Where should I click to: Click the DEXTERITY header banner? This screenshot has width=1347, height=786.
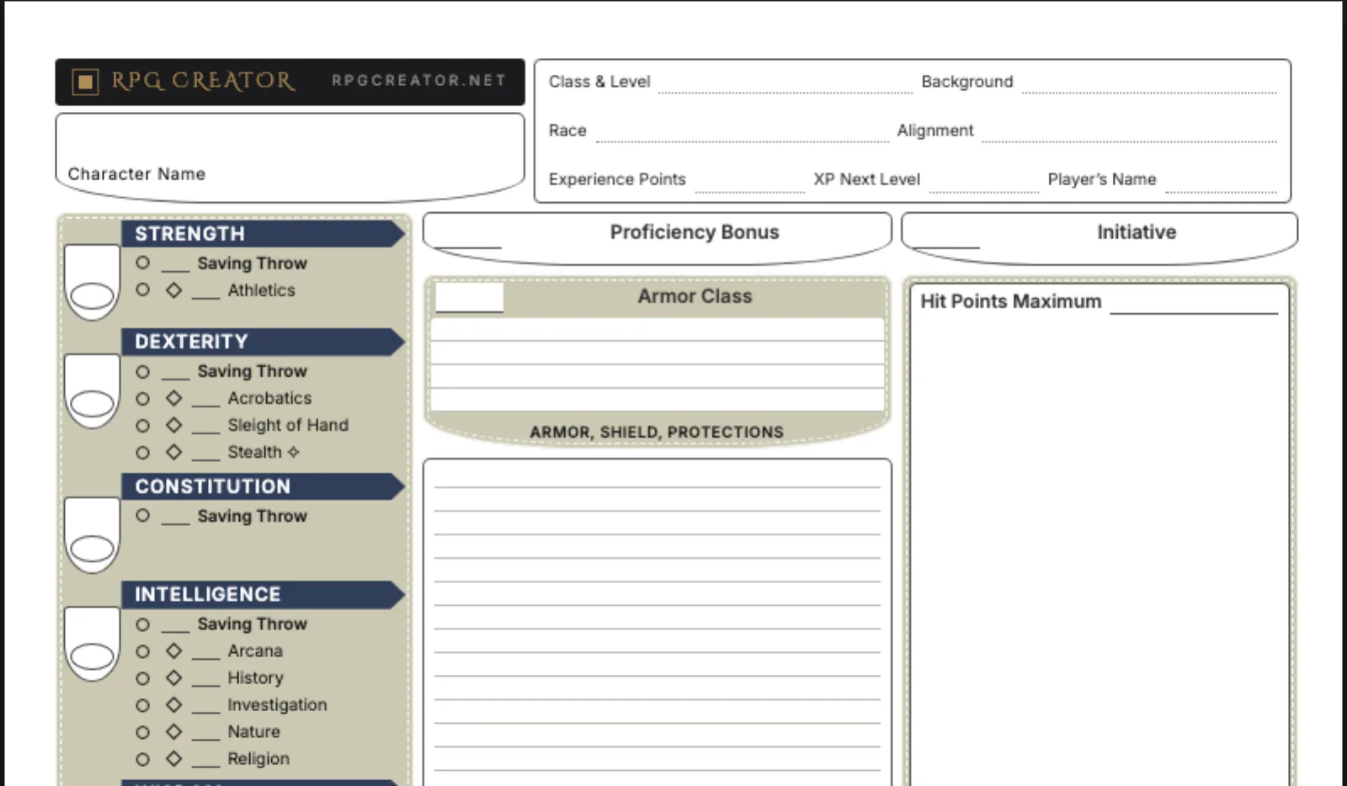tap(264, 342)
